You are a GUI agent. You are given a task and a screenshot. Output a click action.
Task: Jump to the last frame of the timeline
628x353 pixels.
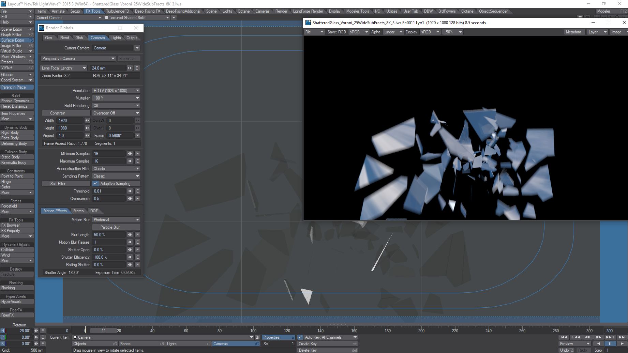click(622, 337)
